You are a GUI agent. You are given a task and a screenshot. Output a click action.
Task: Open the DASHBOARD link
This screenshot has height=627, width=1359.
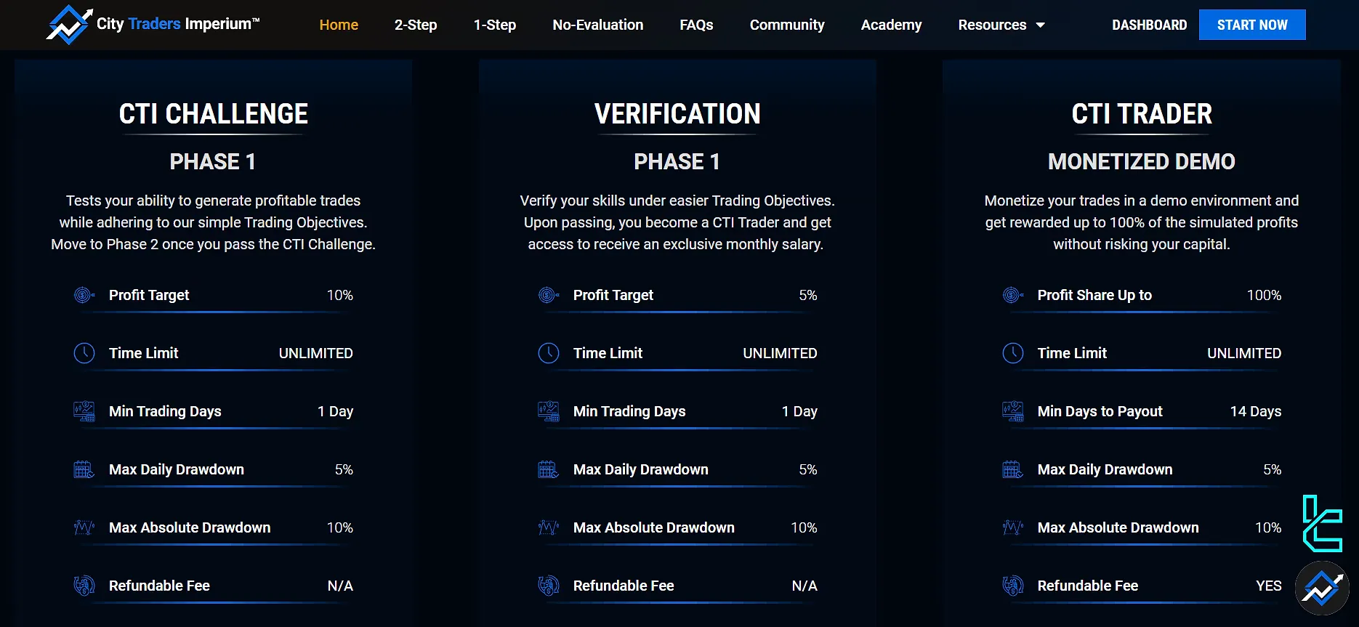coord(1149,25)
